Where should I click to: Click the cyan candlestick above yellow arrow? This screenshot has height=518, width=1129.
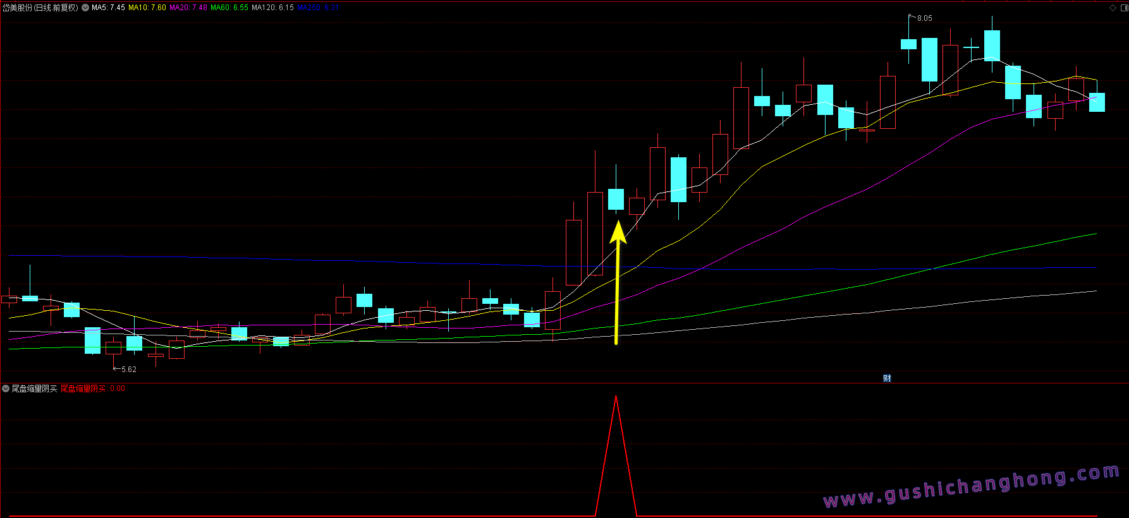616,199
